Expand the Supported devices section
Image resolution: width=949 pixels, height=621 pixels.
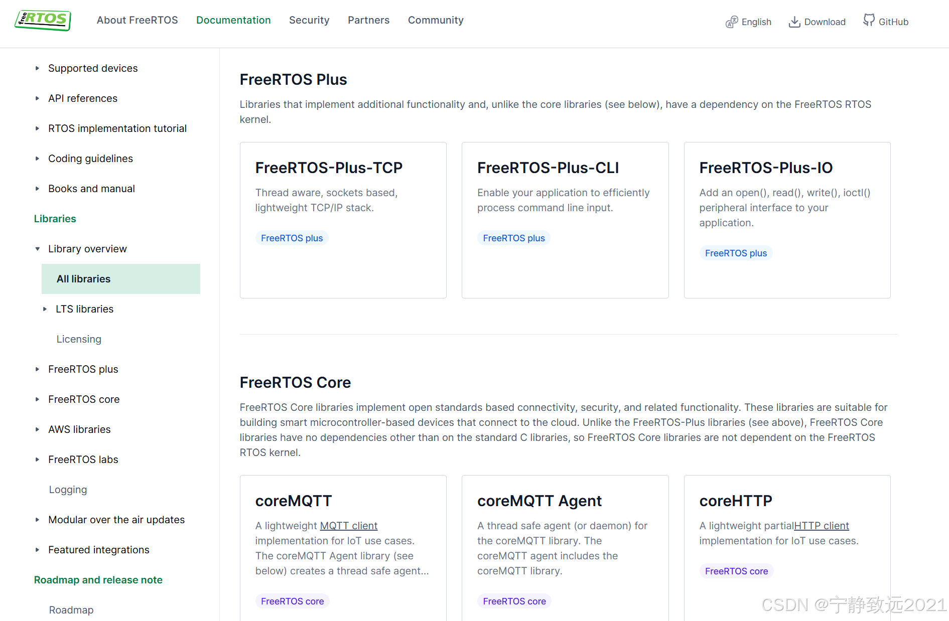tap(37, 68)
